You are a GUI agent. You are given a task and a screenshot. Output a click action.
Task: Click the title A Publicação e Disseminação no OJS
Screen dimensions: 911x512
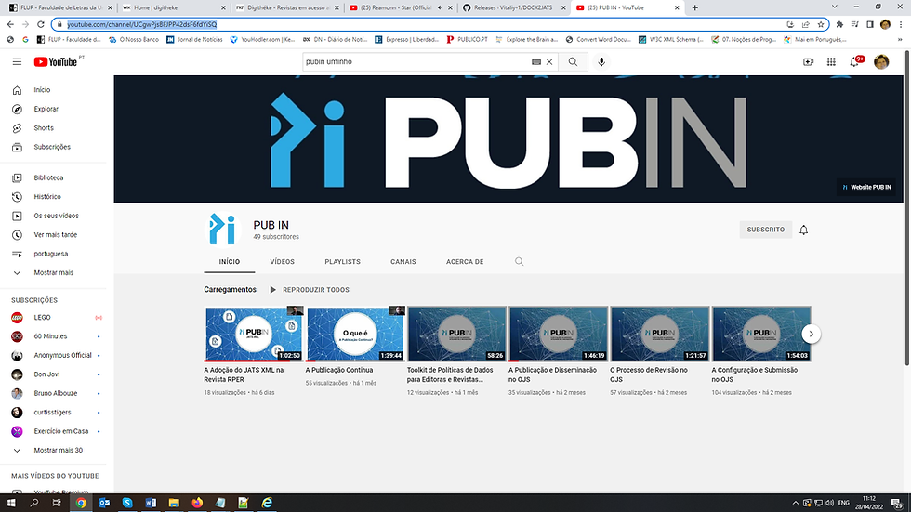click(552, 374)
